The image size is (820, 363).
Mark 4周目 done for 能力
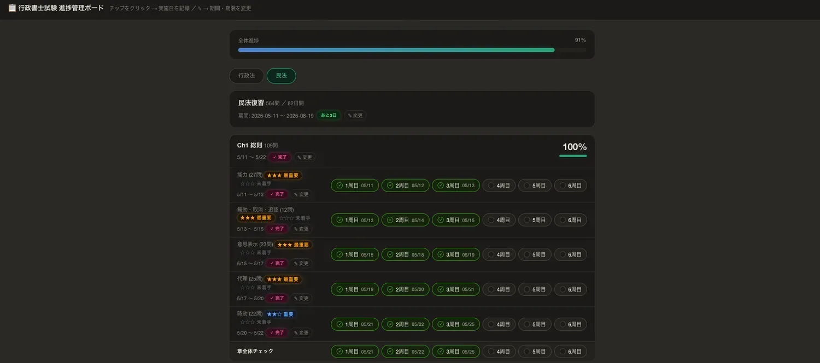[x=499, y=186]
